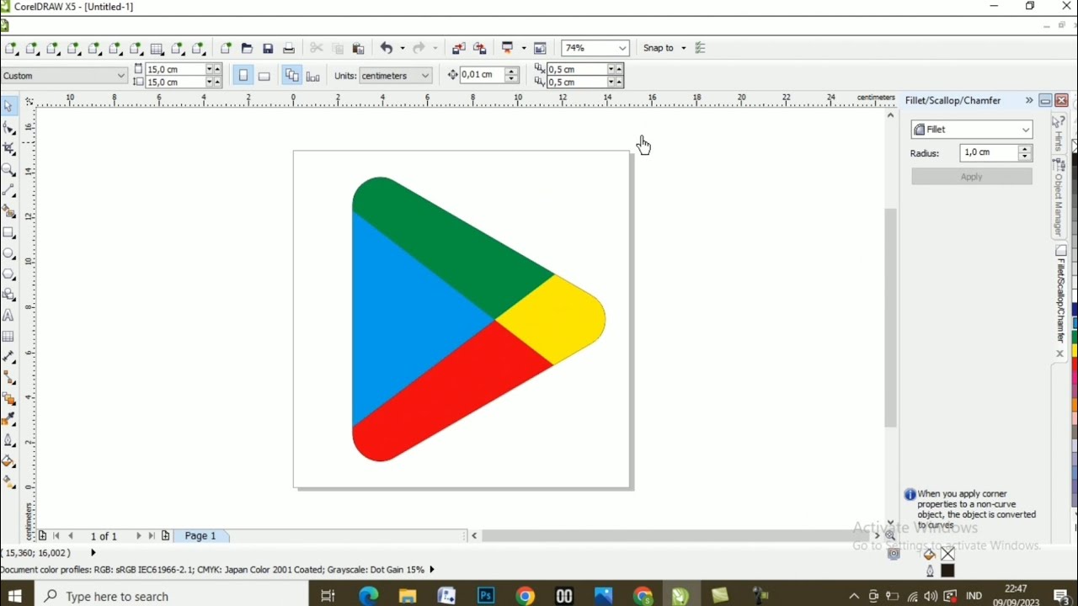
Task: Collapse the docker with double-arrow button
Action: point(1029,100)
